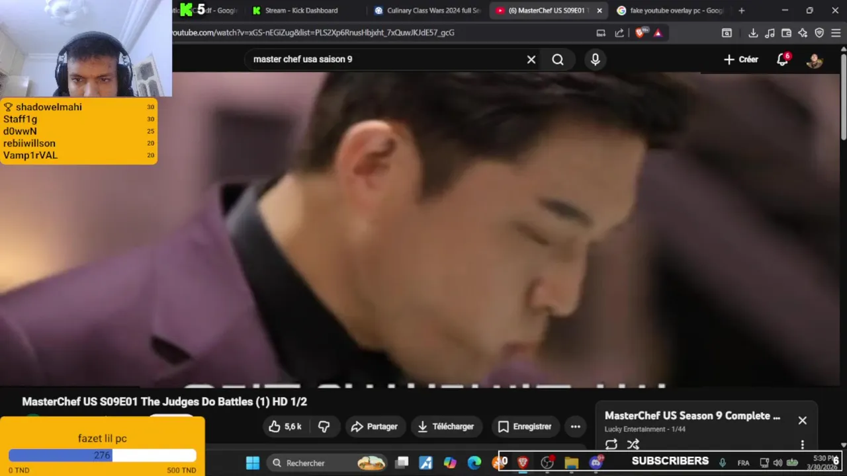Click shadowelmahi in the leaderboard overlay

point(49,107)
